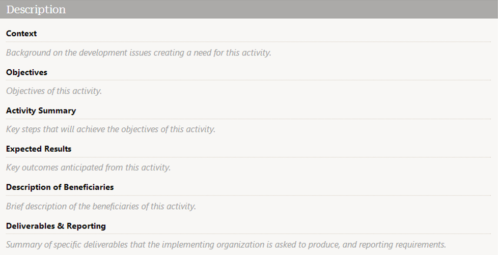Click the Context label
The width and height of the screenshot is (498, 255).
pos(21,34)
